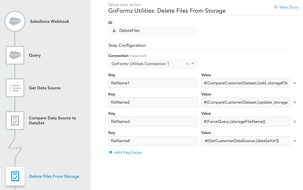The image size is (303, 190).
Task: Edit the ForceQuery storageFileName value field
Action: [x=245, y=122]
